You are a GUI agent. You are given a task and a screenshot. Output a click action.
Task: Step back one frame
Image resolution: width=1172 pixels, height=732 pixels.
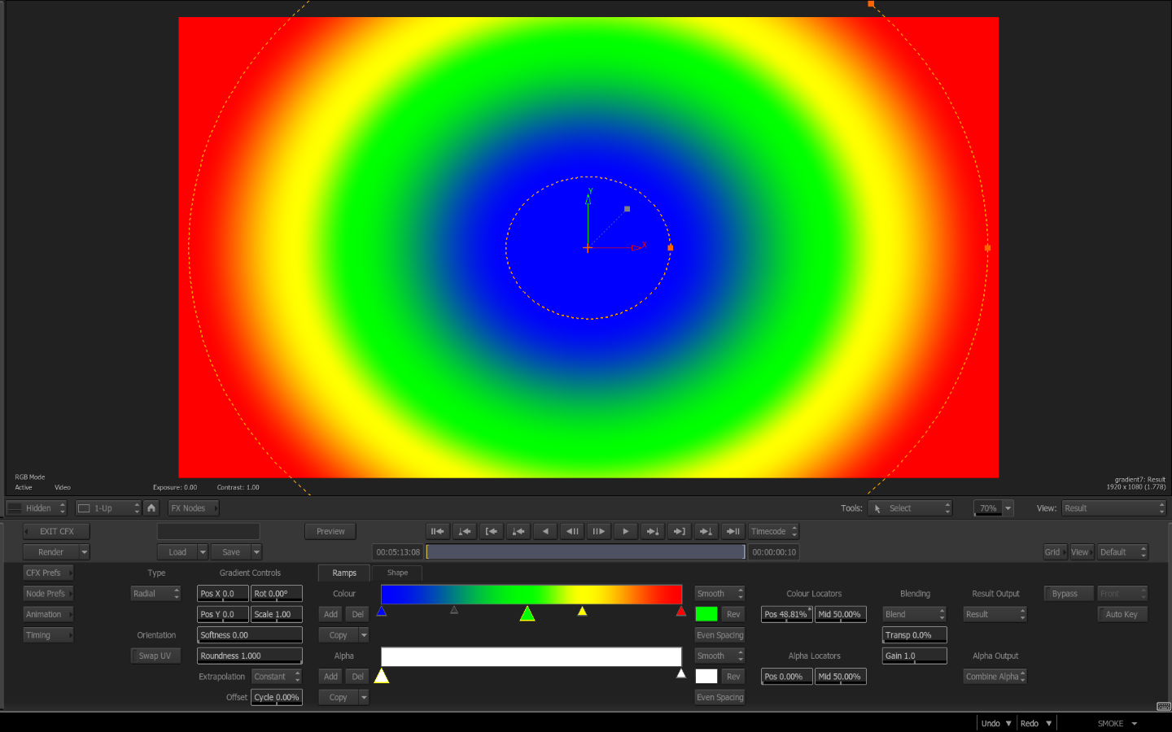572,531
